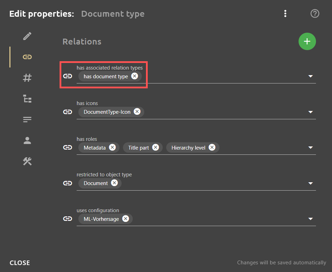
Task: Open the tools wrench section in sidebar
Action: point(27,161)
